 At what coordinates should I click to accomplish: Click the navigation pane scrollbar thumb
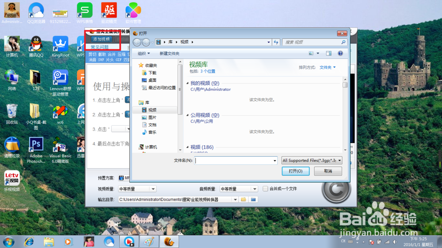click(180, 90)
